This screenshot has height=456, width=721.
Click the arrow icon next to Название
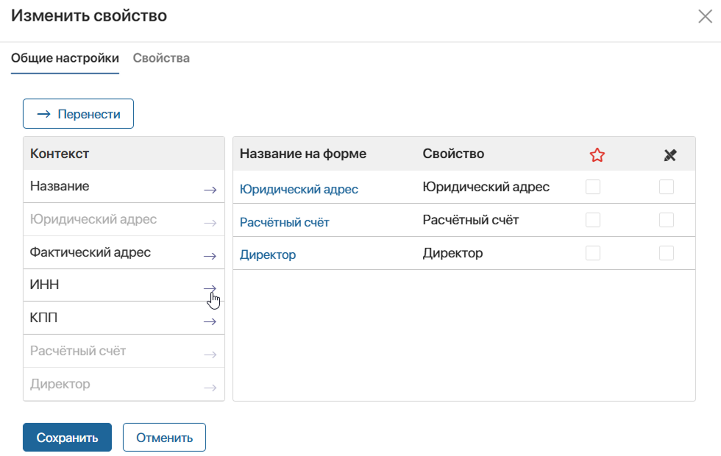click(x=210, y=190)
